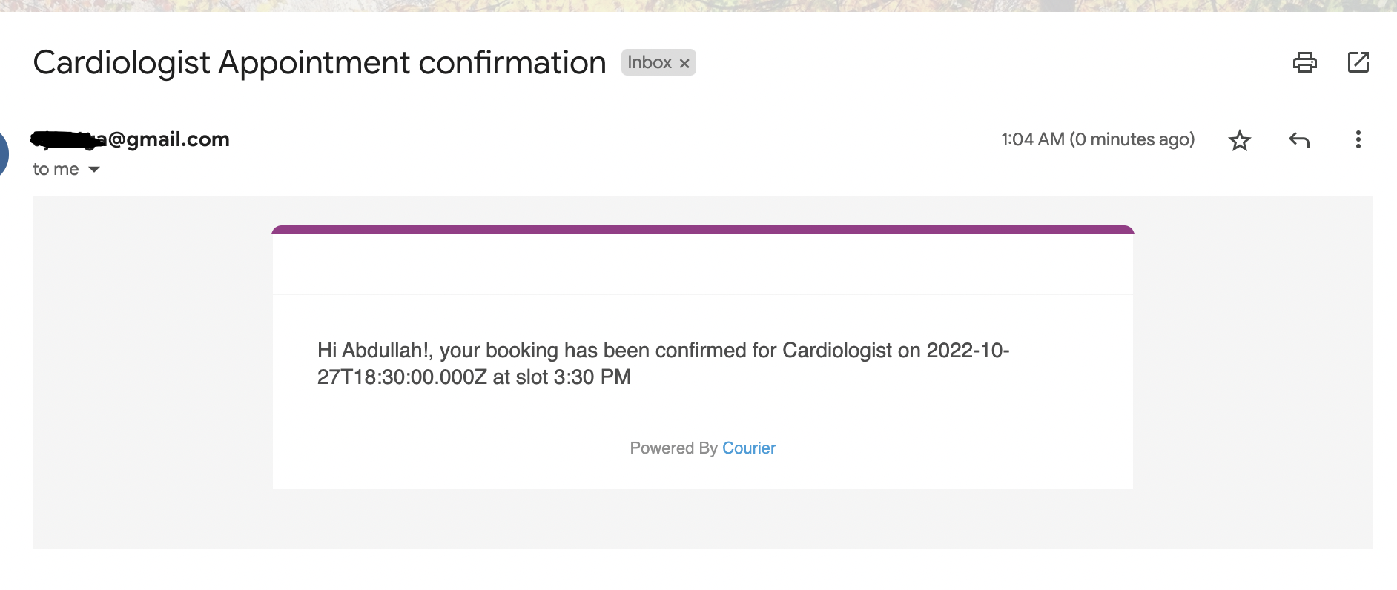Open the Courier link in the footer
The image size is (1397, 590).
[748, 448]
